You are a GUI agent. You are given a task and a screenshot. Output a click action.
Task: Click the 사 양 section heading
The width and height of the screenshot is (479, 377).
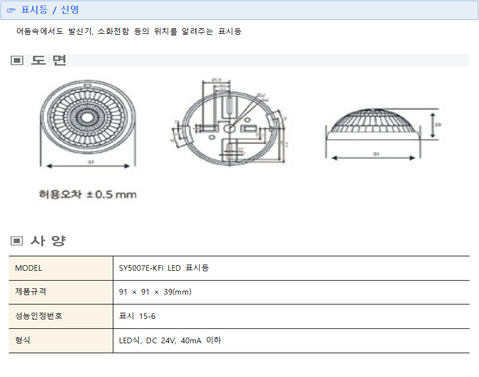pyautogui.click(x=48, y=241)
